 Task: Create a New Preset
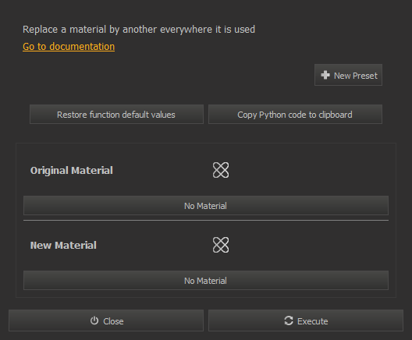(x=348, y=75)
